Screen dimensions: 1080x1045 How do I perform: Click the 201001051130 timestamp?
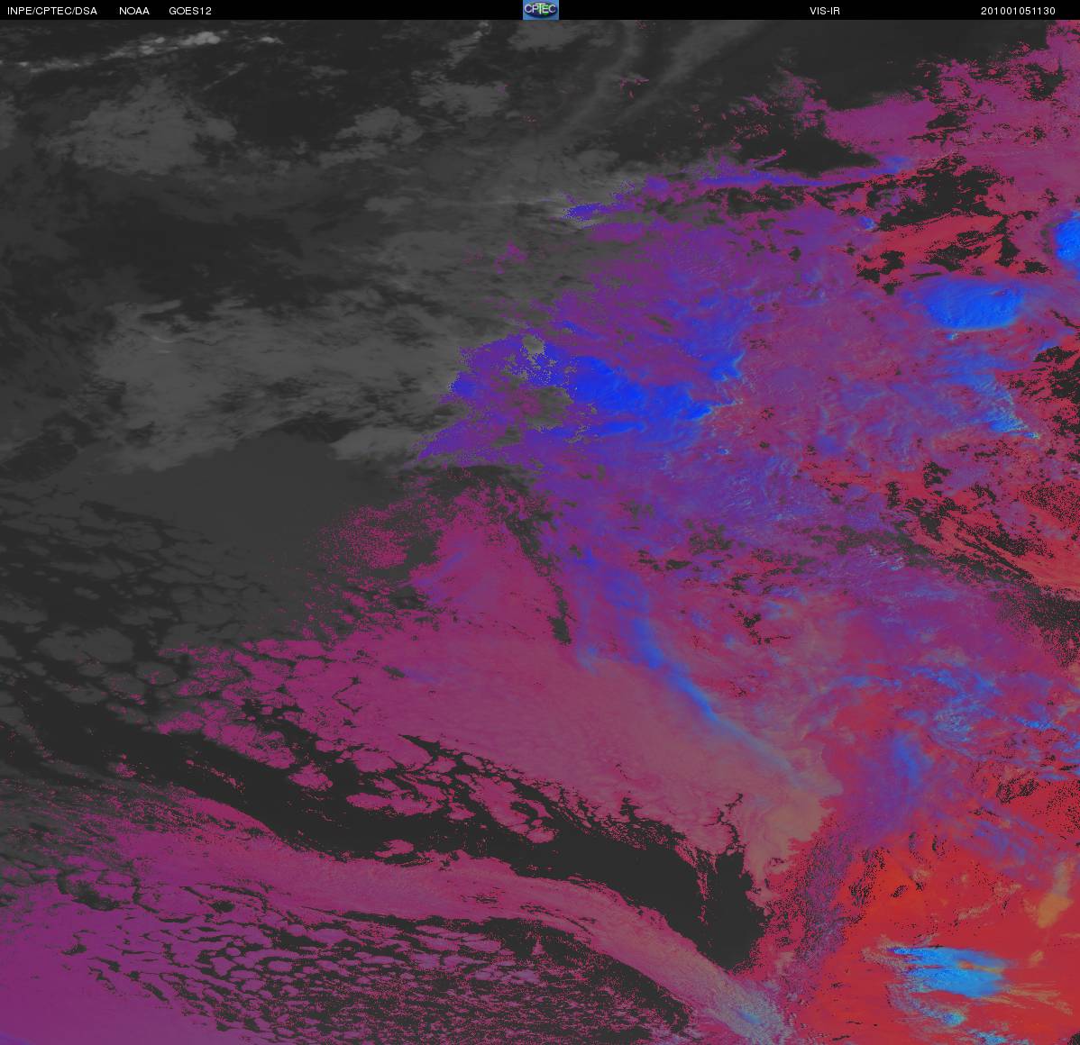pyautogui.click(x=1018, y=11)
